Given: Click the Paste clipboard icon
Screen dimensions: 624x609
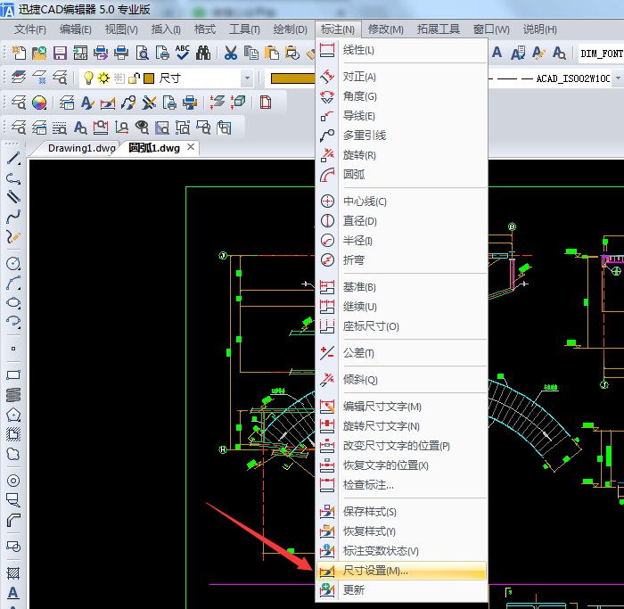Looking at the screenshot, I should click(x=272, y=53).
